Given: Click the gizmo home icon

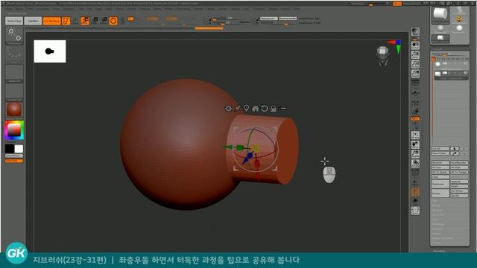Looking at the screenshot, I should (x=255, y=109).
